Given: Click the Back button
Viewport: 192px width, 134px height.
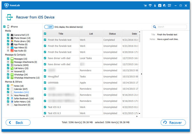Looking at the screenshot, I should [18, 122].
